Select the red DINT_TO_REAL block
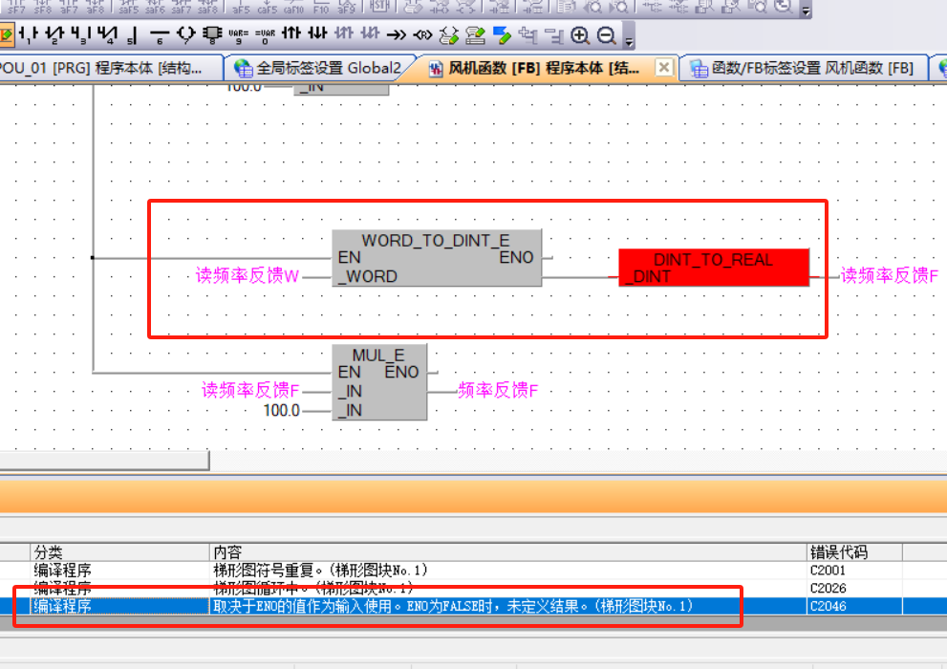The width and height of the screenshot is (947, 669). coord(713,268)
